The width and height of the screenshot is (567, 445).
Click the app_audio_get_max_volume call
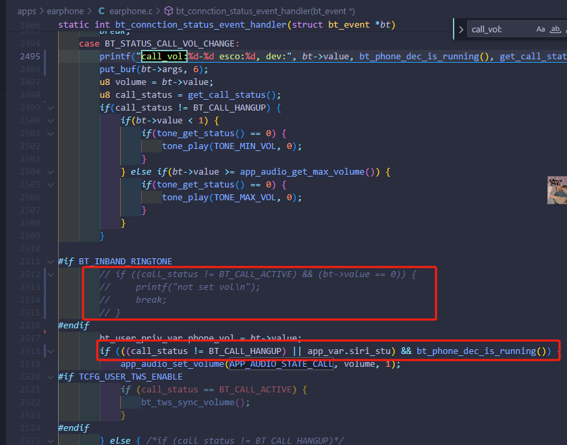coord(302,172)
